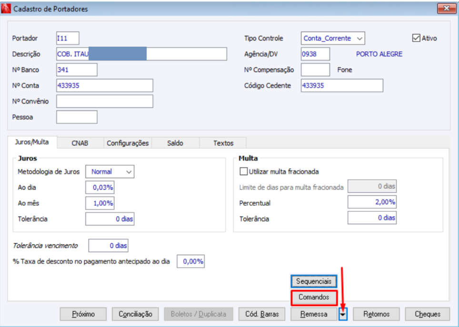Screen dimensions: 459x327
Task: Switch to the CNAB tab
Action: (x=80, y=143)
